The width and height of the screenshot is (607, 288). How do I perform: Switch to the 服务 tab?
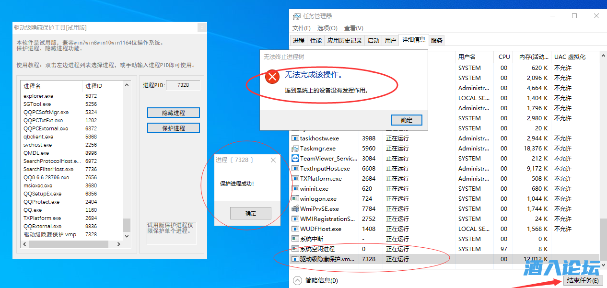coord(436,41)
